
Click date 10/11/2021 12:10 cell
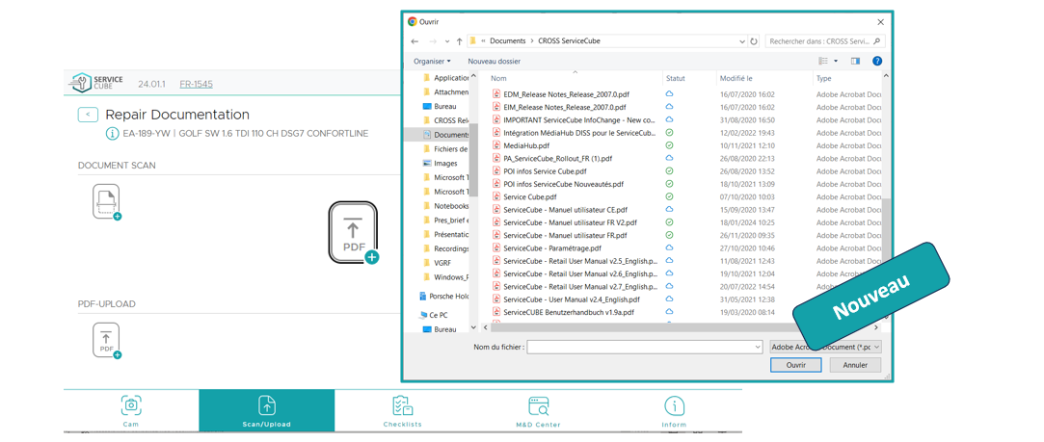pyautogui.click(x=747, y=145)
